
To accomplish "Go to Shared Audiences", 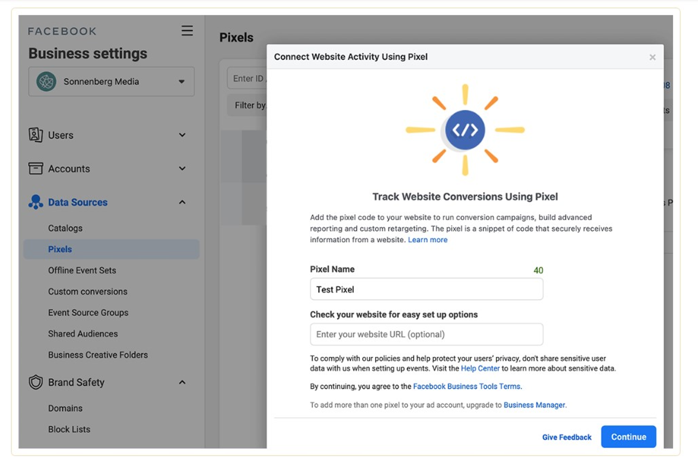I will (83, 334).
